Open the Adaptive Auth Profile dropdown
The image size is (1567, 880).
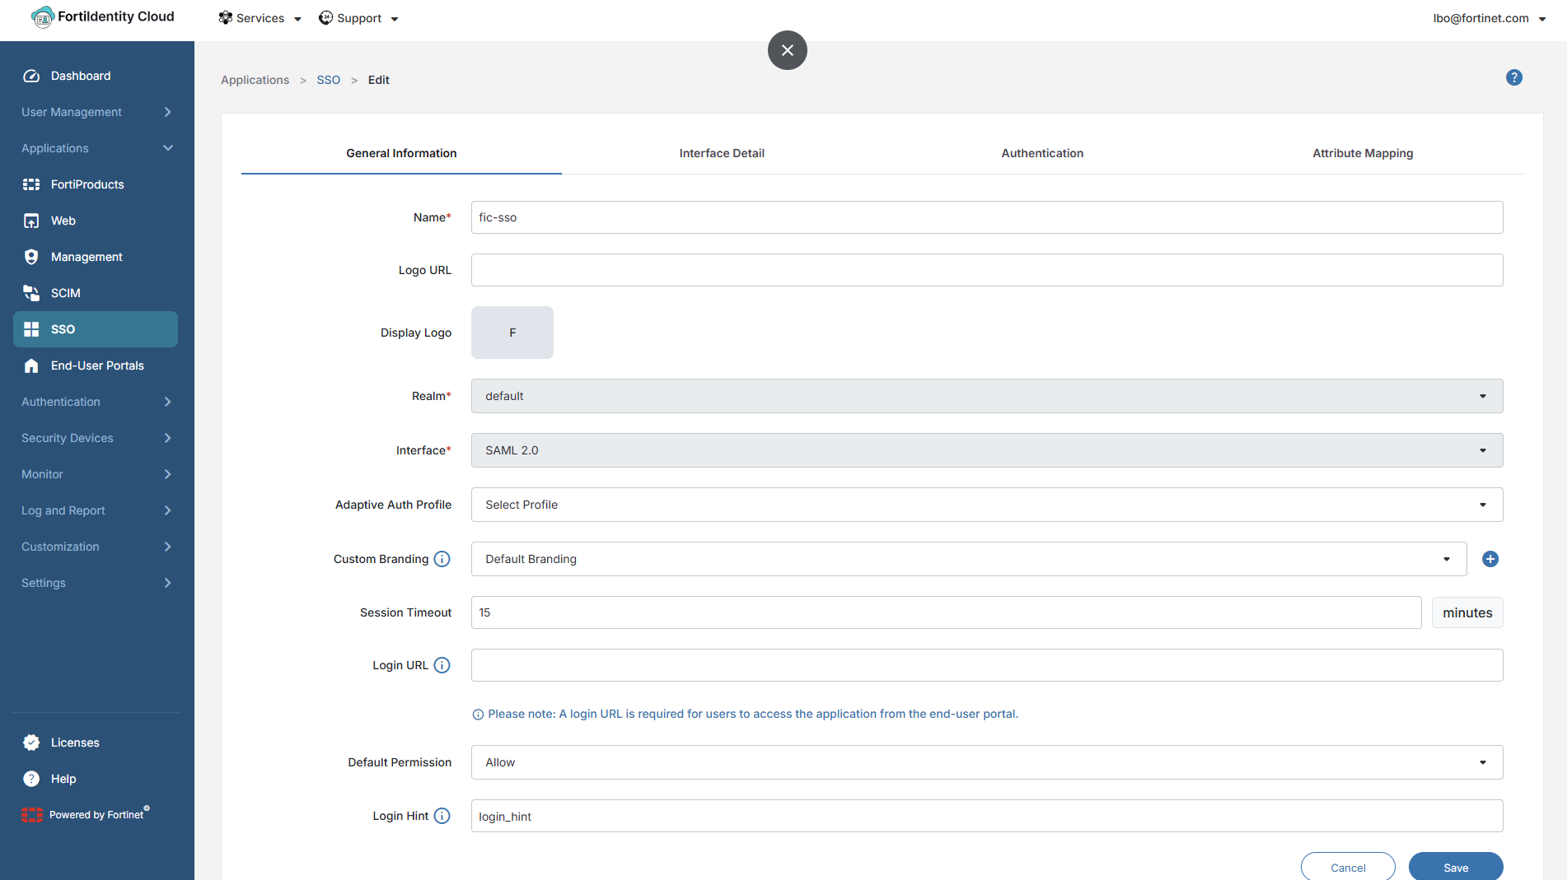[x=987, y=505]
